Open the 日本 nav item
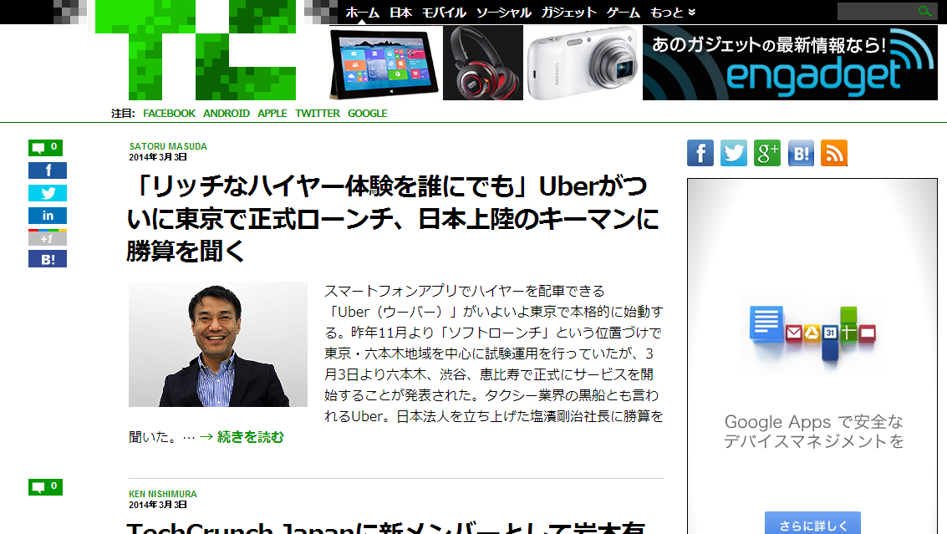Viewport: 947px width, 534px height. tap(400, 12)
